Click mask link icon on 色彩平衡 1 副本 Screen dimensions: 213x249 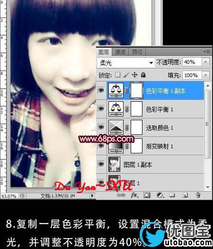tap(127, 90)
